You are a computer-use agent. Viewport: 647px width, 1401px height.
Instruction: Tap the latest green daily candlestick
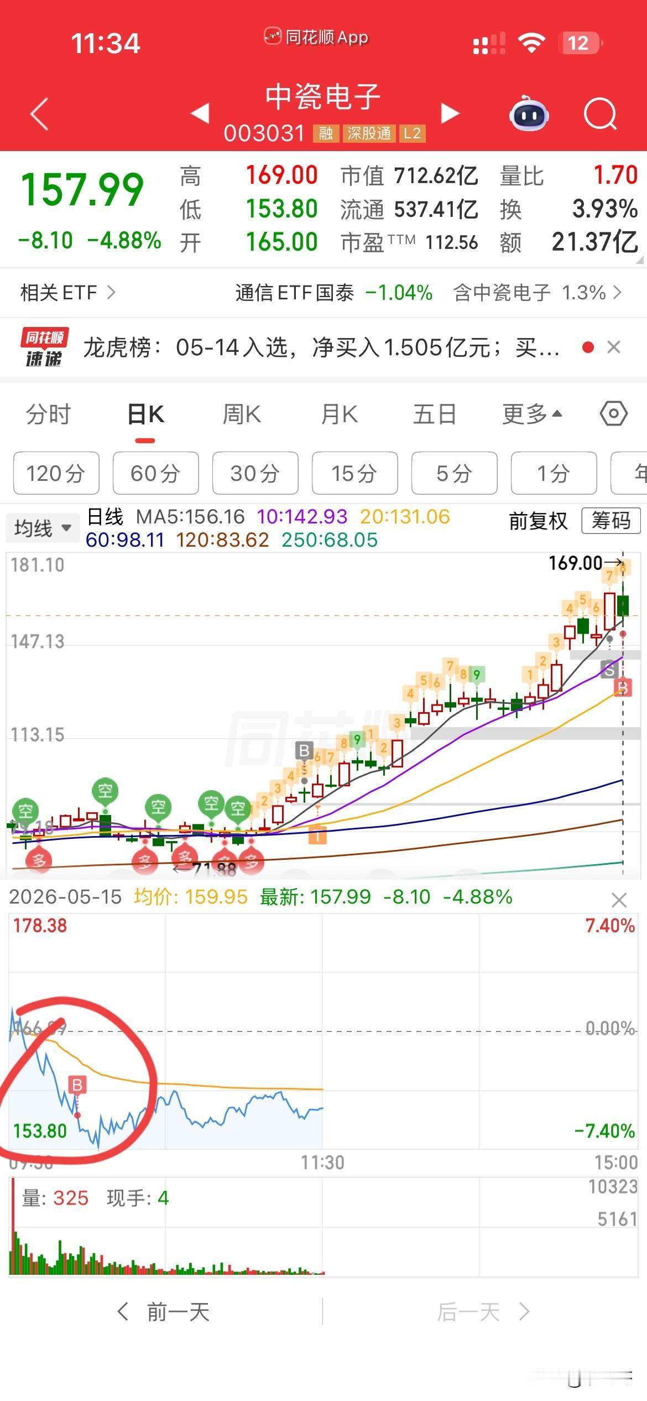tap(623, 605)
